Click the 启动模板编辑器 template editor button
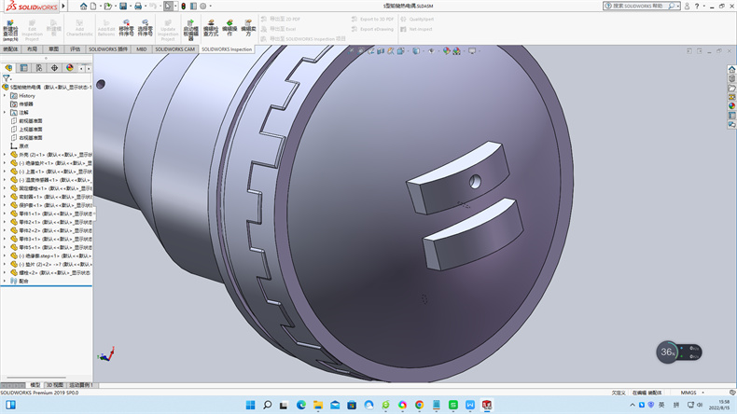 point(190,27)
